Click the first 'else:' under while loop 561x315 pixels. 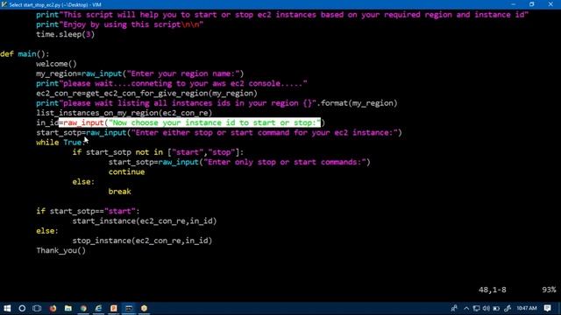83,182
